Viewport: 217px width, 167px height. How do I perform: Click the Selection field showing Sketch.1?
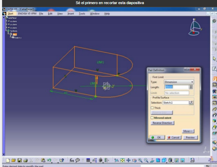[176, 103]
